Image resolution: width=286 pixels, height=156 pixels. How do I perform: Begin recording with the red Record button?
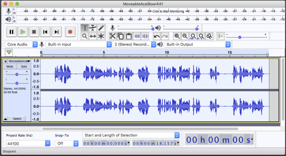coord(70,32)
